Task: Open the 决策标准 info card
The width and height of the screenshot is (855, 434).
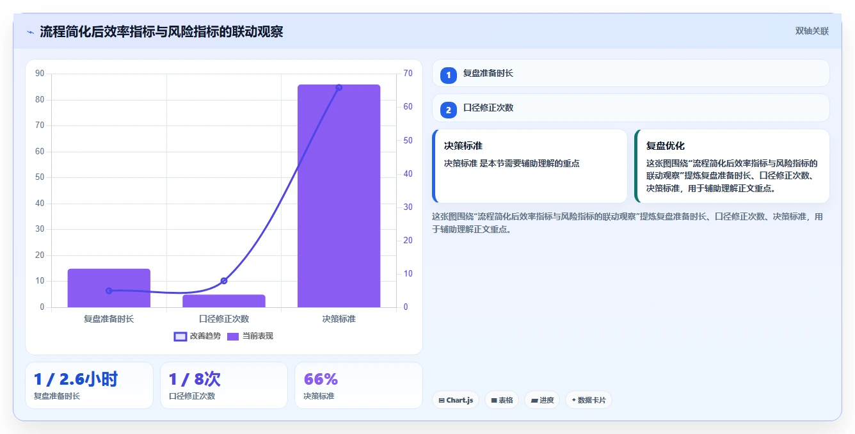Action: pyautogui.click(x=530, y=166)
